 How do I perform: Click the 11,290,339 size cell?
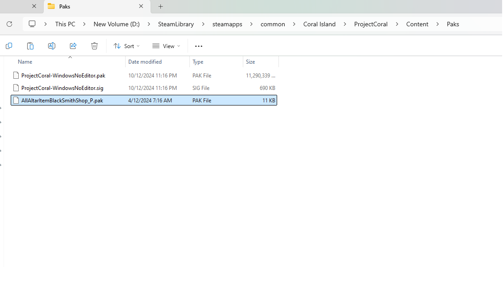pyautogui.click(x=261, y=76)
